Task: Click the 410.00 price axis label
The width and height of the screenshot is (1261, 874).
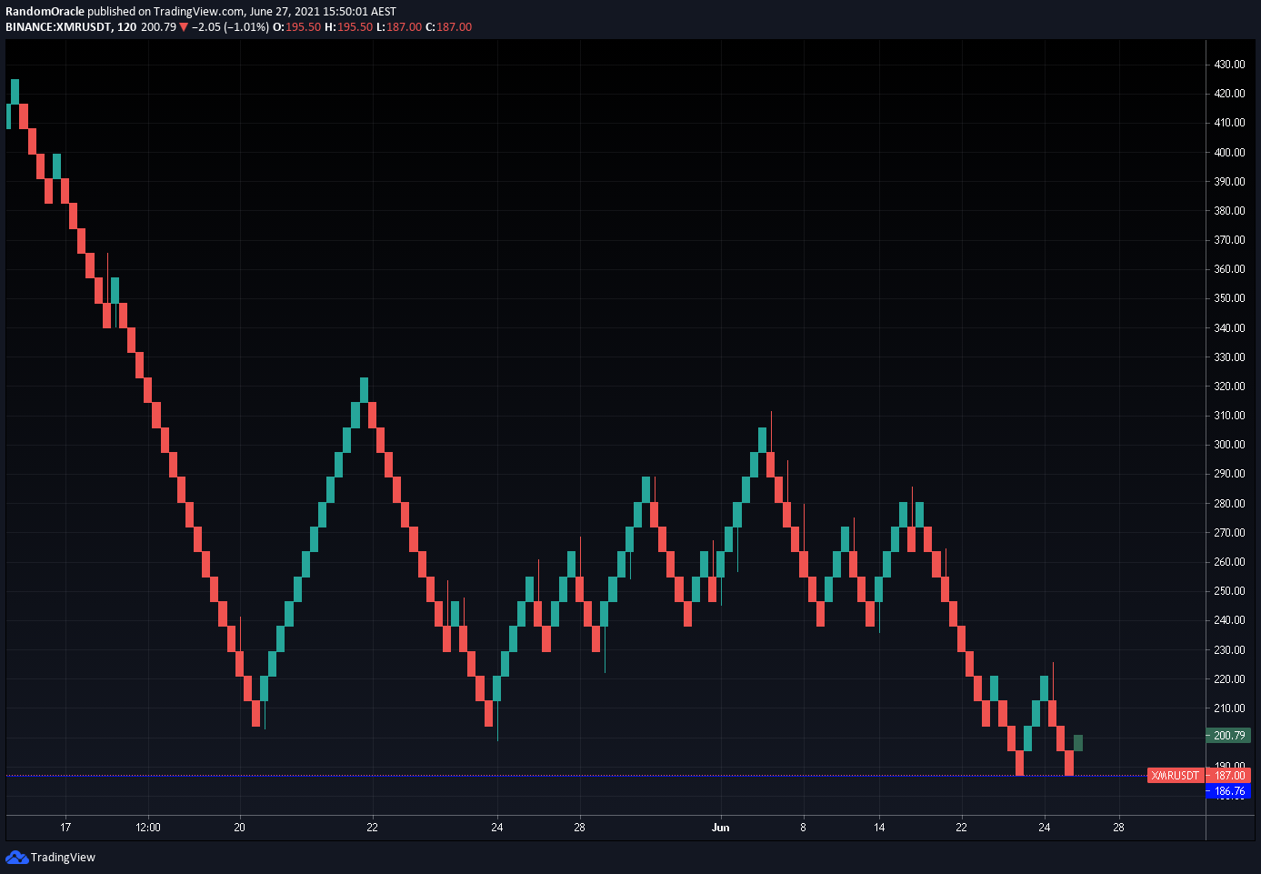Action: (1229, 123)
